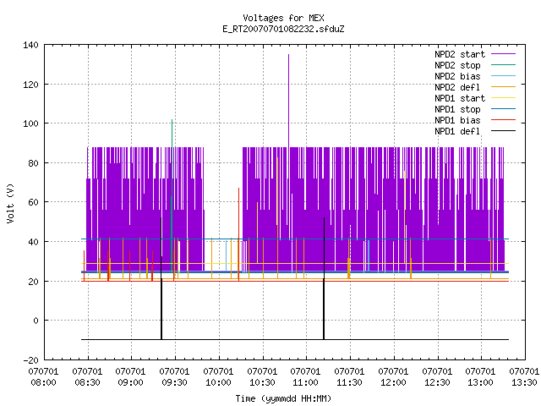Click the 'Voltages for MEX' chart title
Viewport: 541px width, 406px height.
pos(283,18)
